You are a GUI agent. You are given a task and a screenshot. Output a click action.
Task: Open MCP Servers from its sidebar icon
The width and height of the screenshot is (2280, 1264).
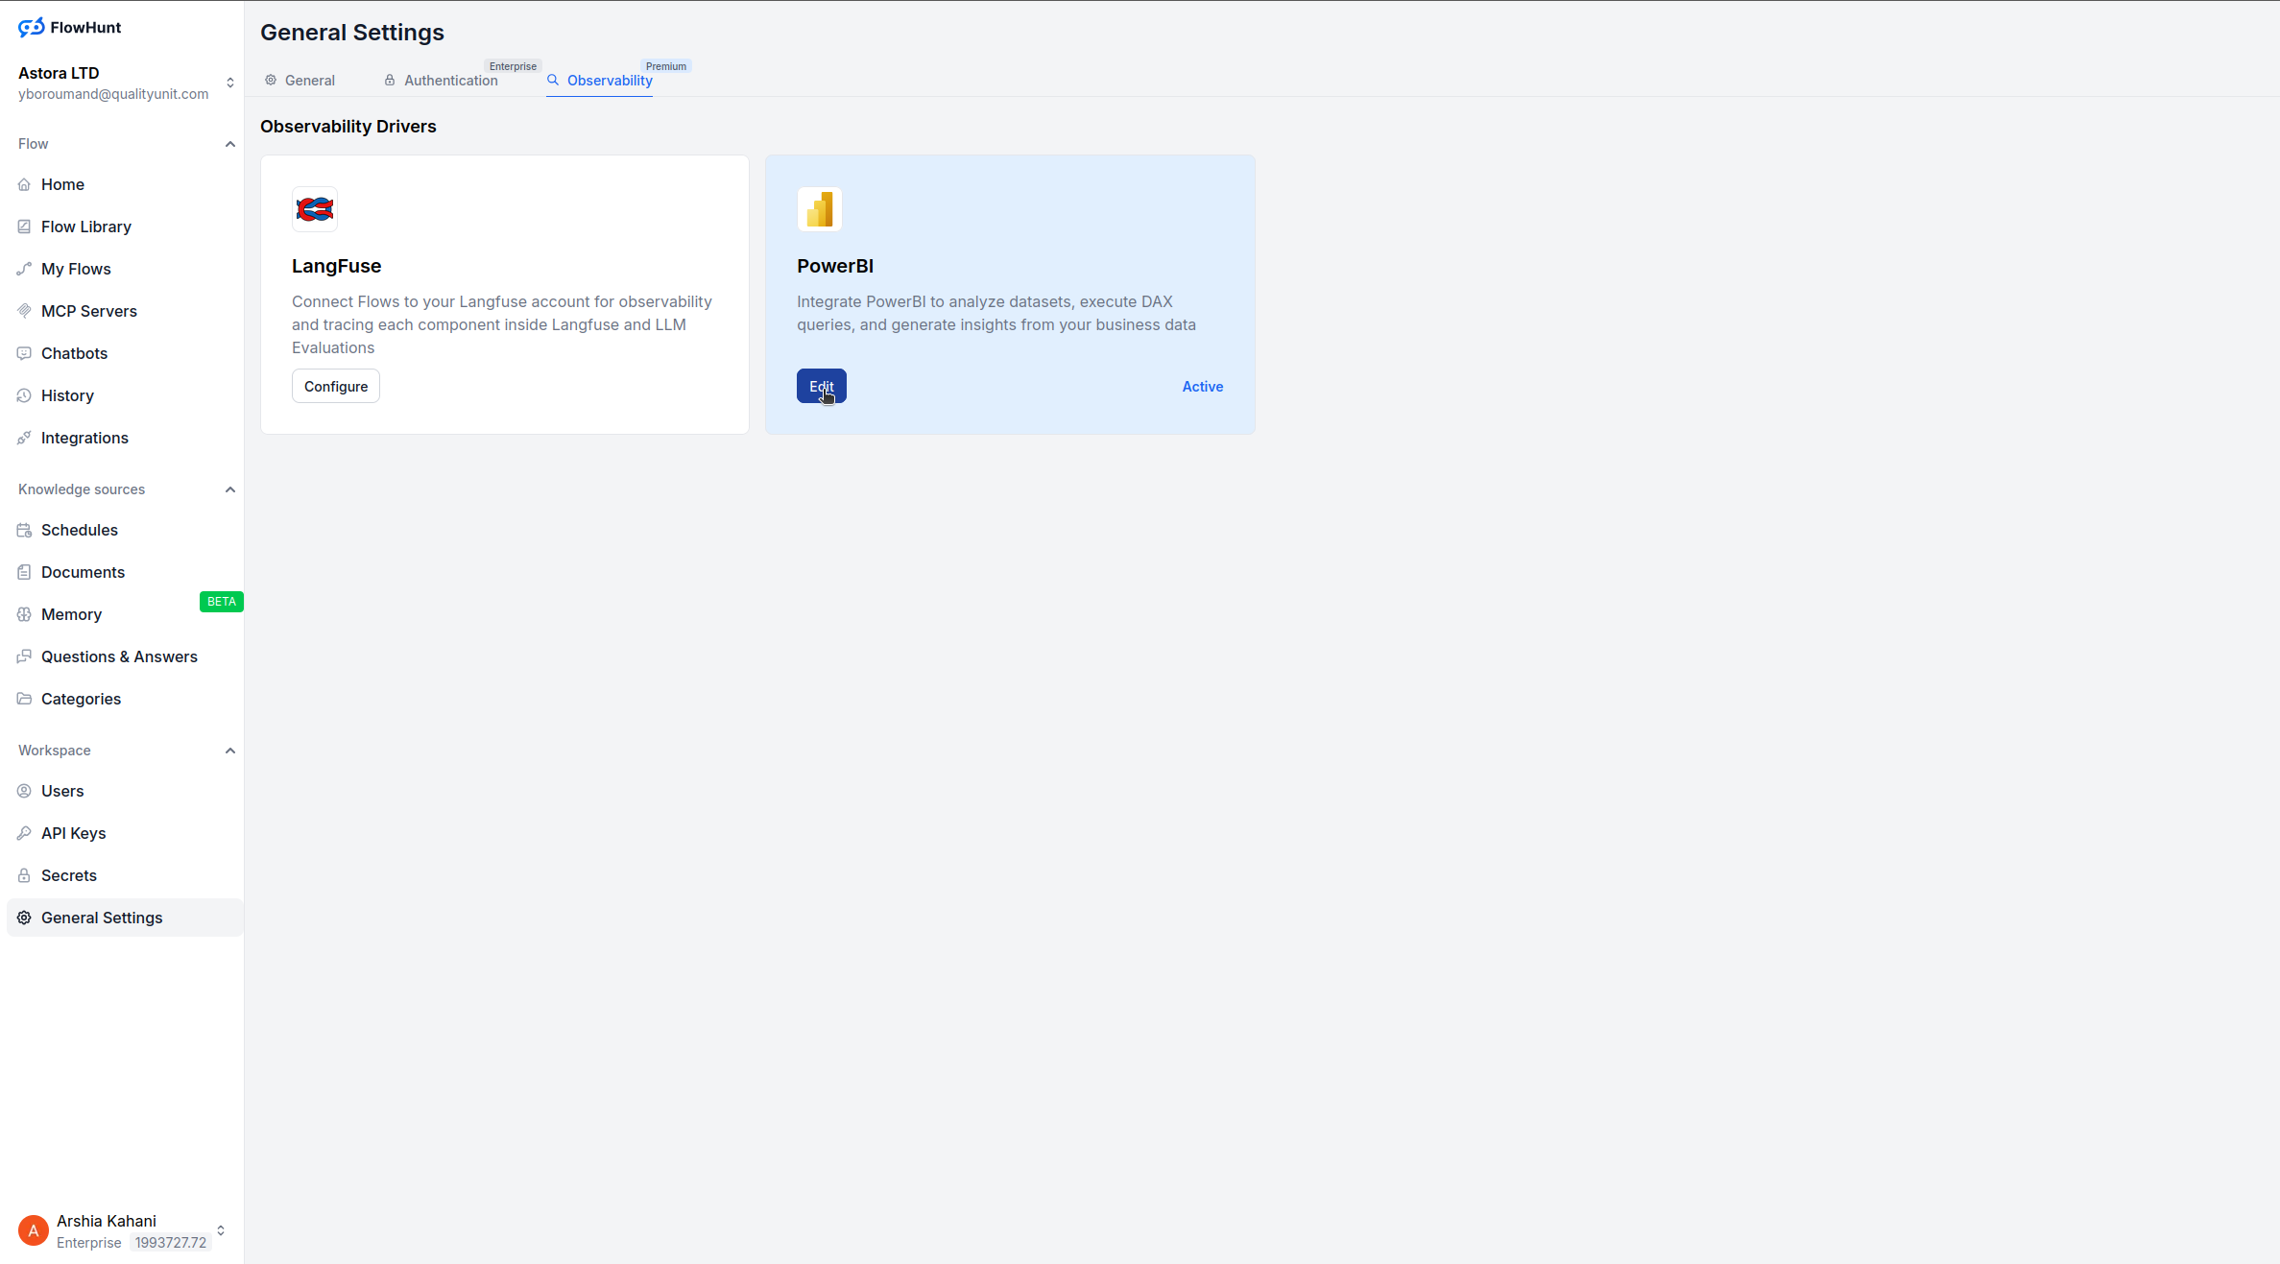tap(24, 311)
